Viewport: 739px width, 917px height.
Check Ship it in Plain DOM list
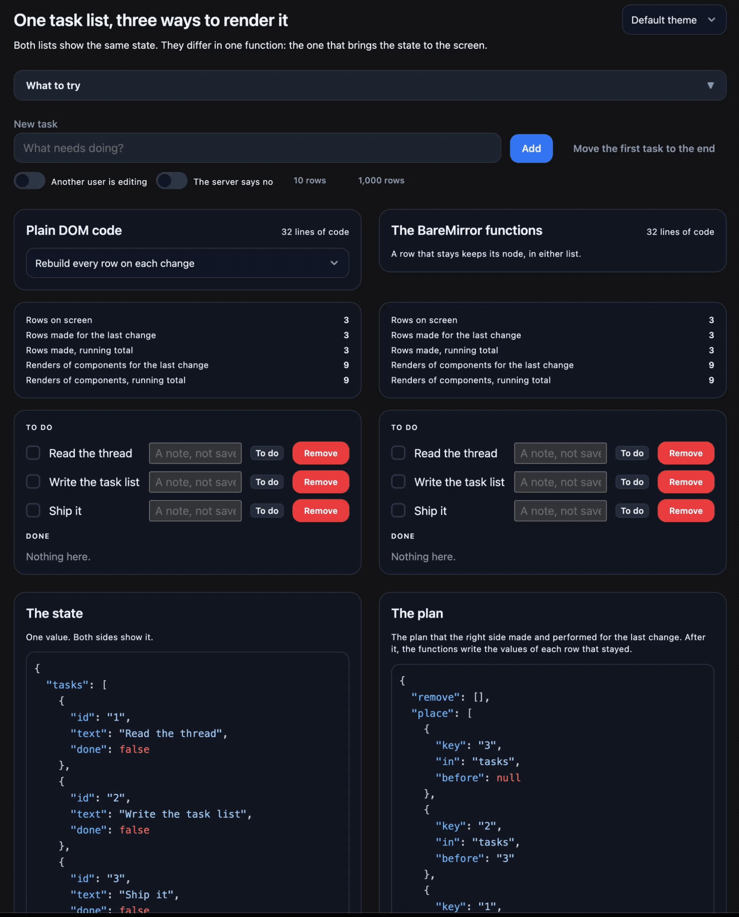(x=33, y=510)
